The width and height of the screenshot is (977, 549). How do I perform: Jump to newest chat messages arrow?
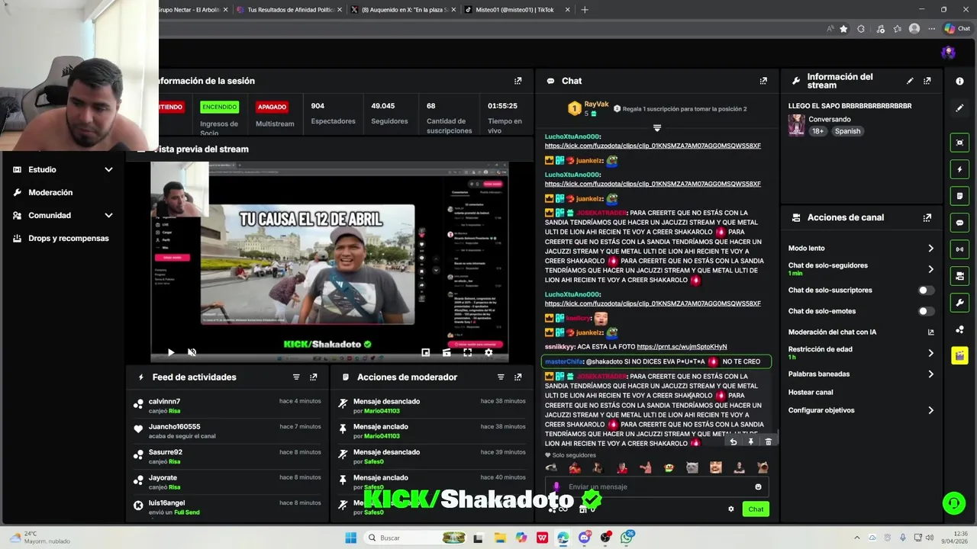click(x=656, y=127)
